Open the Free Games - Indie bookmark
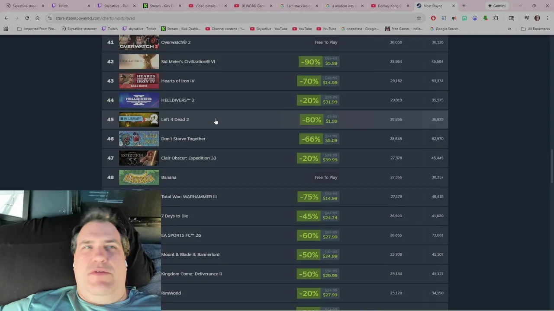Screen dimensions: 554x311 tap(404, 29)
